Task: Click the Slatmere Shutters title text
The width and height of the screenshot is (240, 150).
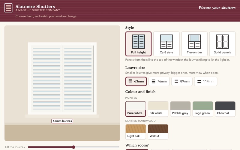Action: point(35,6)
